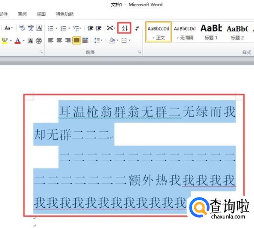Apply character border to text
The height and width of the screenshot is (228, 254).
pos(40,28)
